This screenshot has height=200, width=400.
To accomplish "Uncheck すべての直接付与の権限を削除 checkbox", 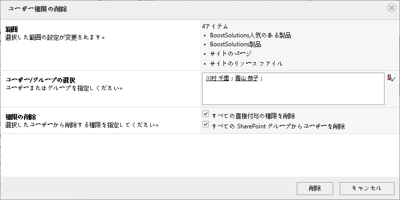I will [205, 114].
